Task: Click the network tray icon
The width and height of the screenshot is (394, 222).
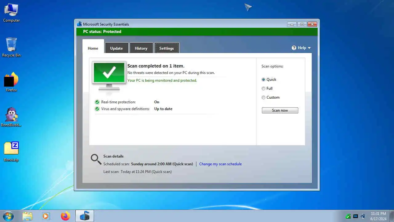Action: click(x=356, y=216)
